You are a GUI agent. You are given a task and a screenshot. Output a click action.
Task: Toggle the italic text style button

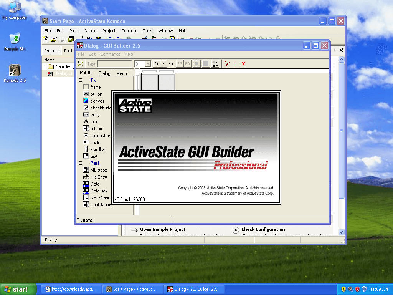pos(163,64)
